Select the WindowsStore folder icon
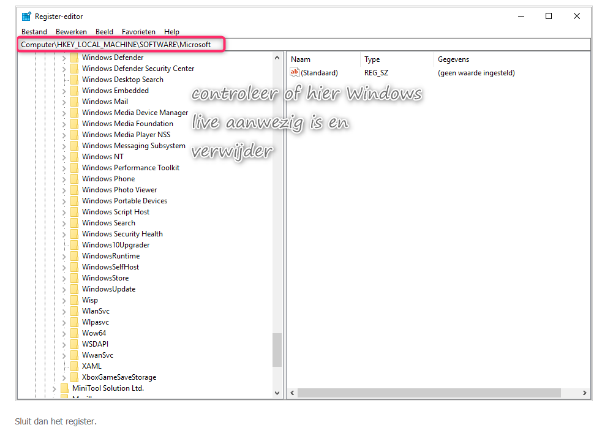The height and width of the screenshot is (433, 613). pos(74,278)
